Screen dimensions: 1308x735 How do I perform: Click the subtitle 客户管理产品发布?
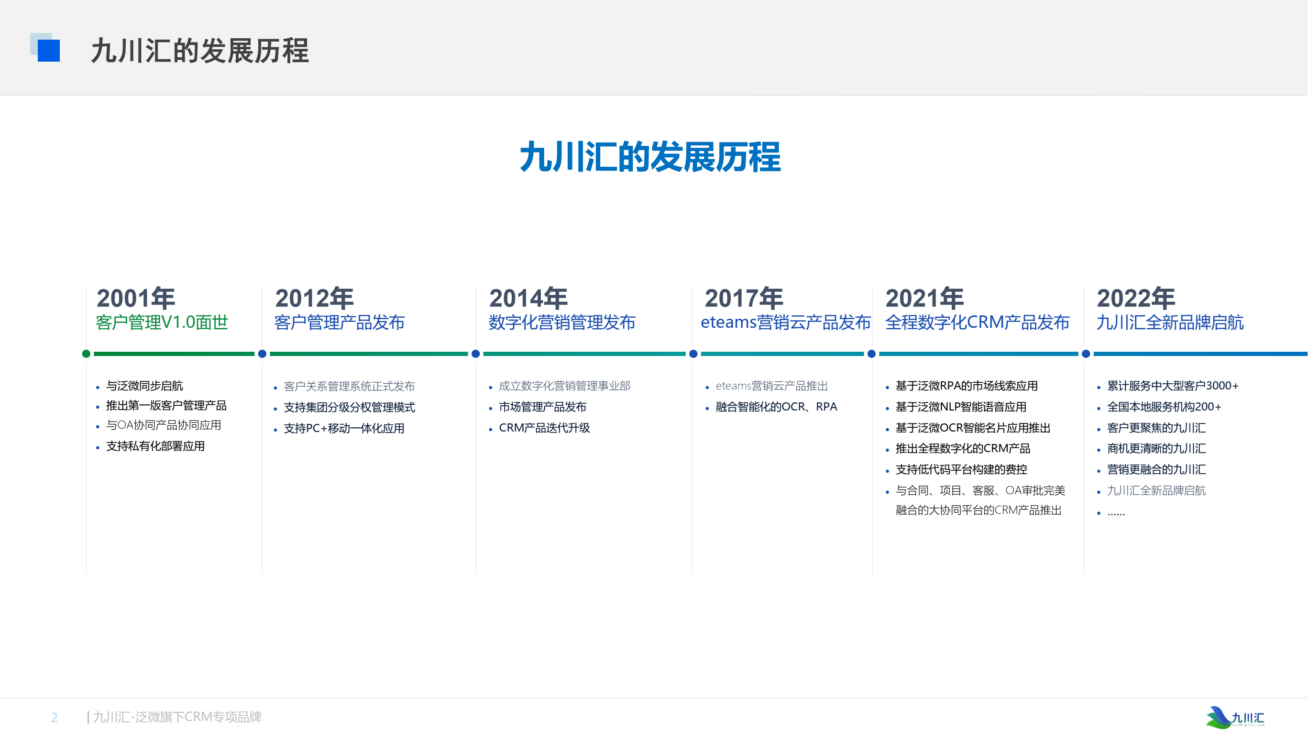[340, 323]
